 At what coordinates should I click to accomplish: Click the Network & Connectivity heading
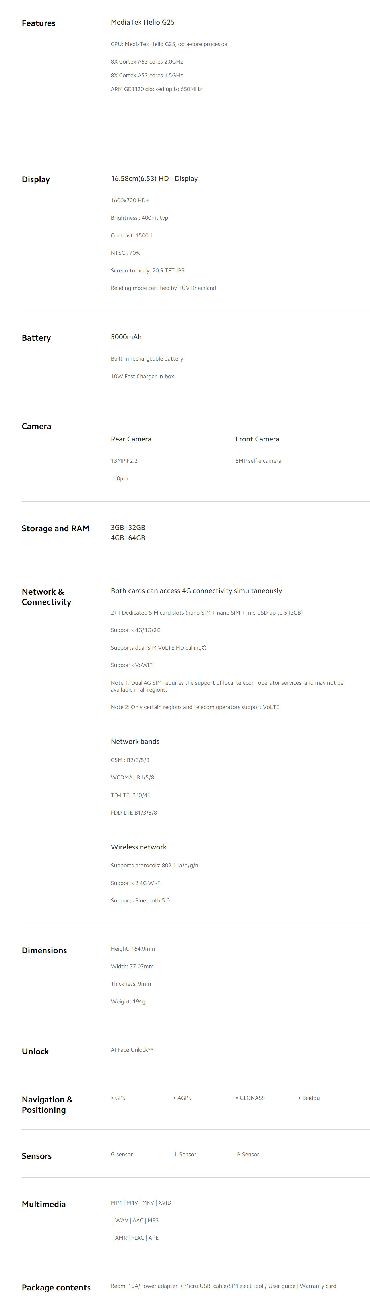(46, 597)
